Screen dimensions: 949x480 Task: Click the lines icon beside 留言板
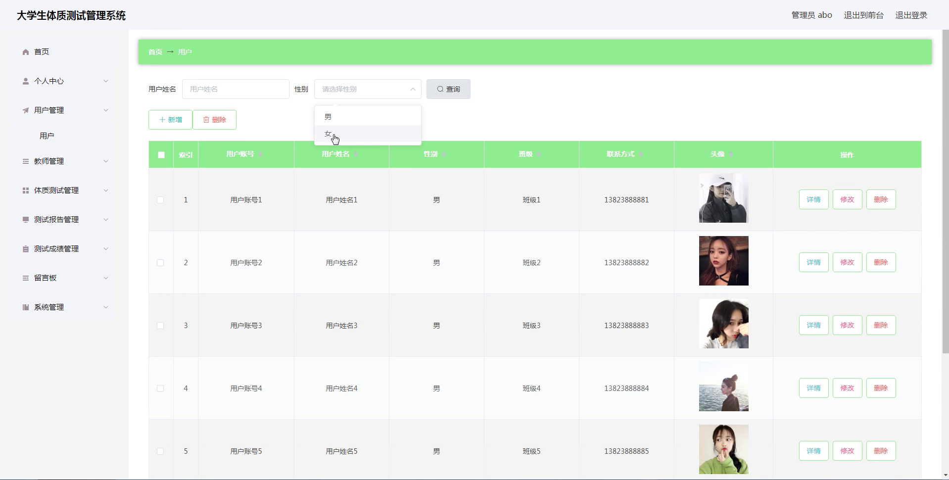(26, 278)
